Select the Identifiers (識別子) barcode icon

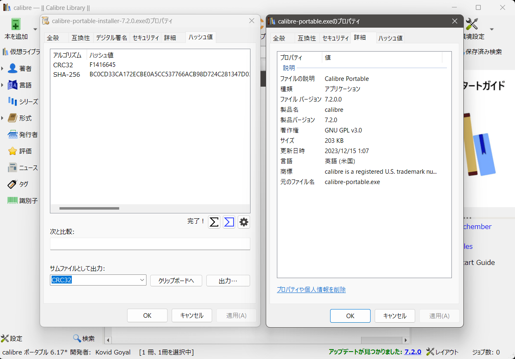pyautogui.click(x=13, y=201)
